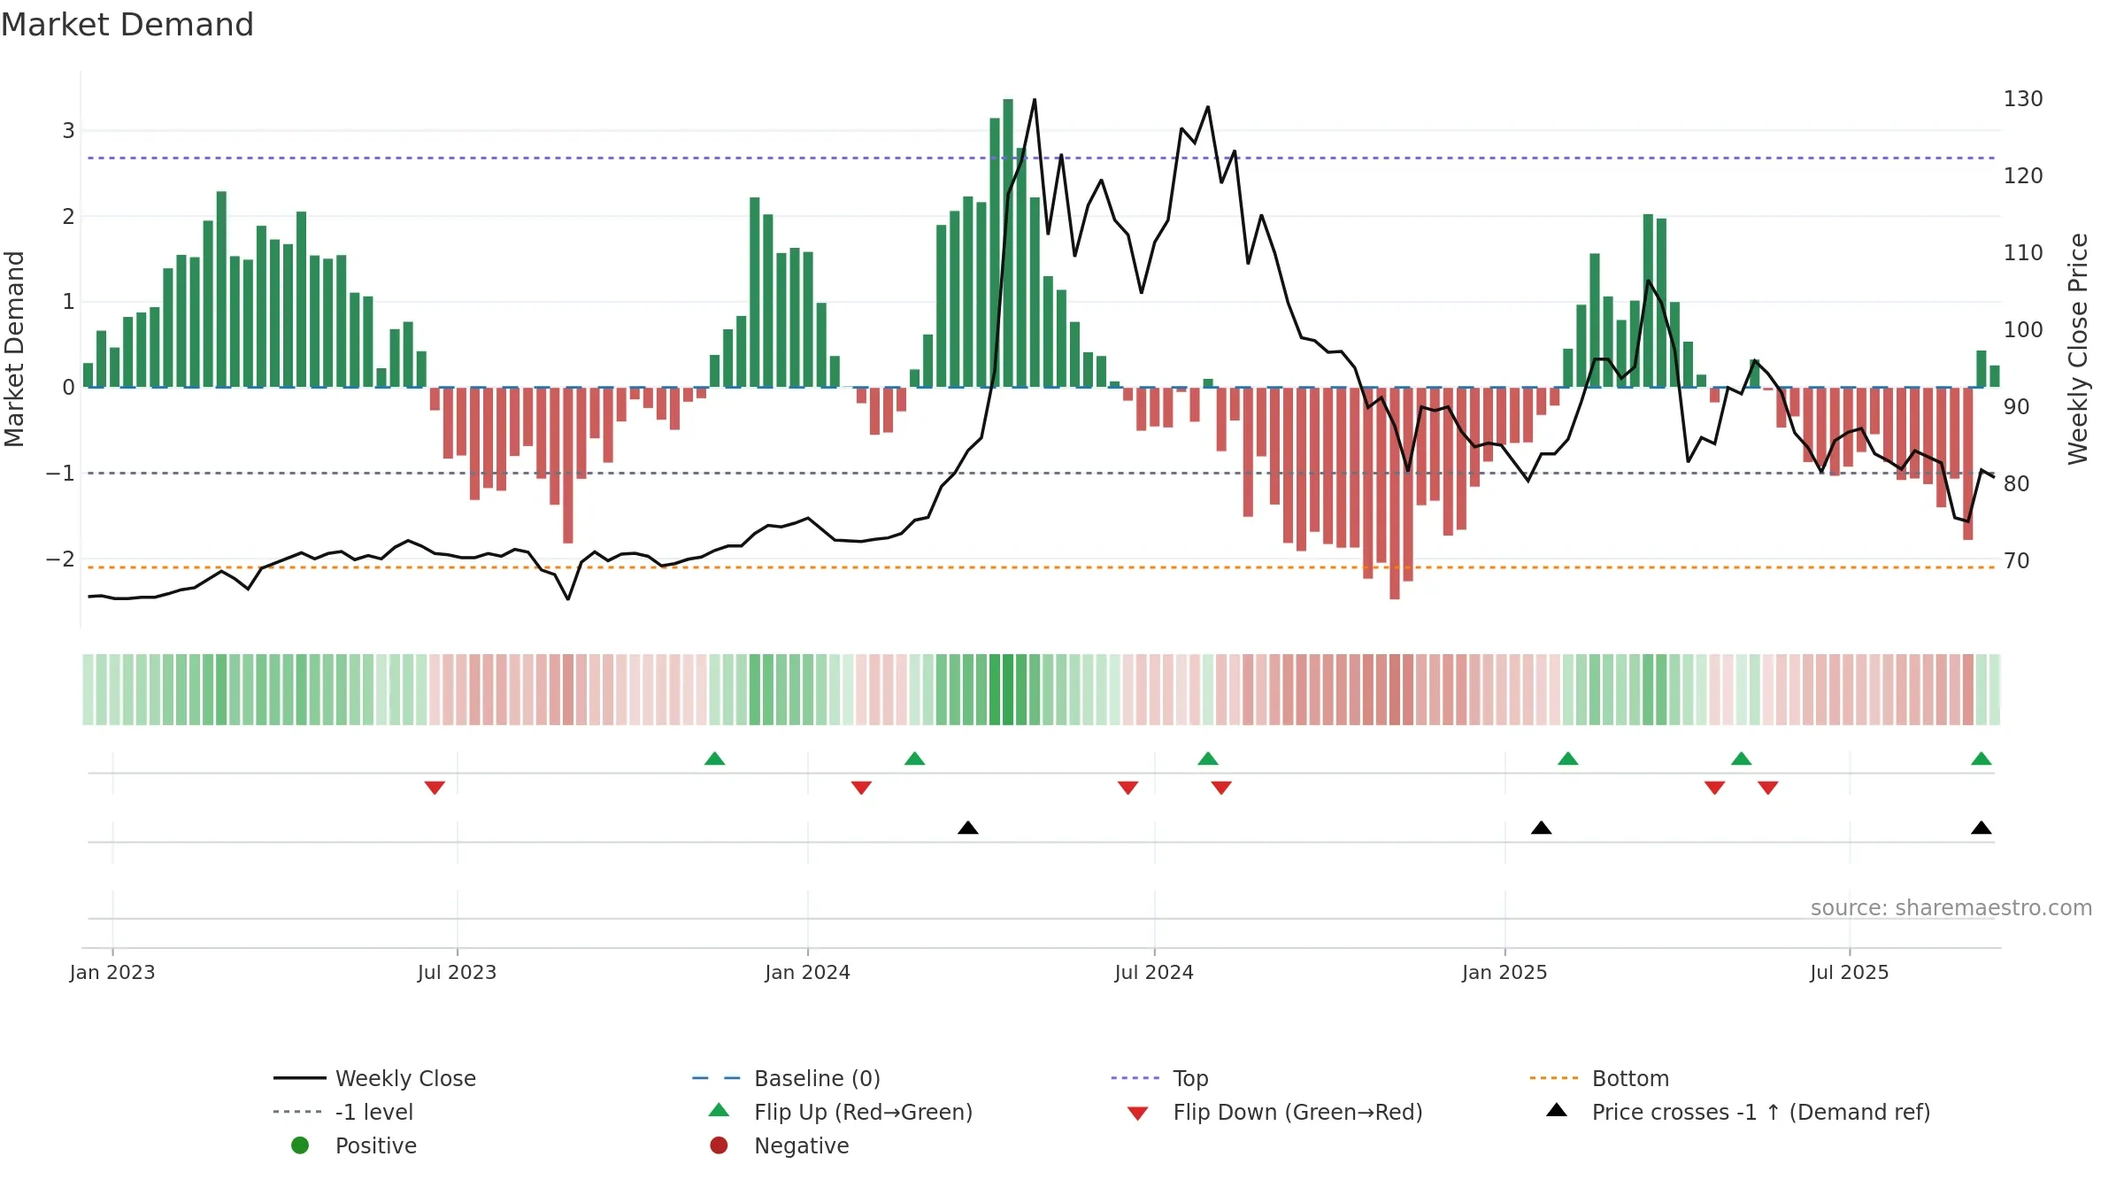Toggle Baseline (0) legend entry
This screenshot has width=2124, height=1195.
(786, 1078)
